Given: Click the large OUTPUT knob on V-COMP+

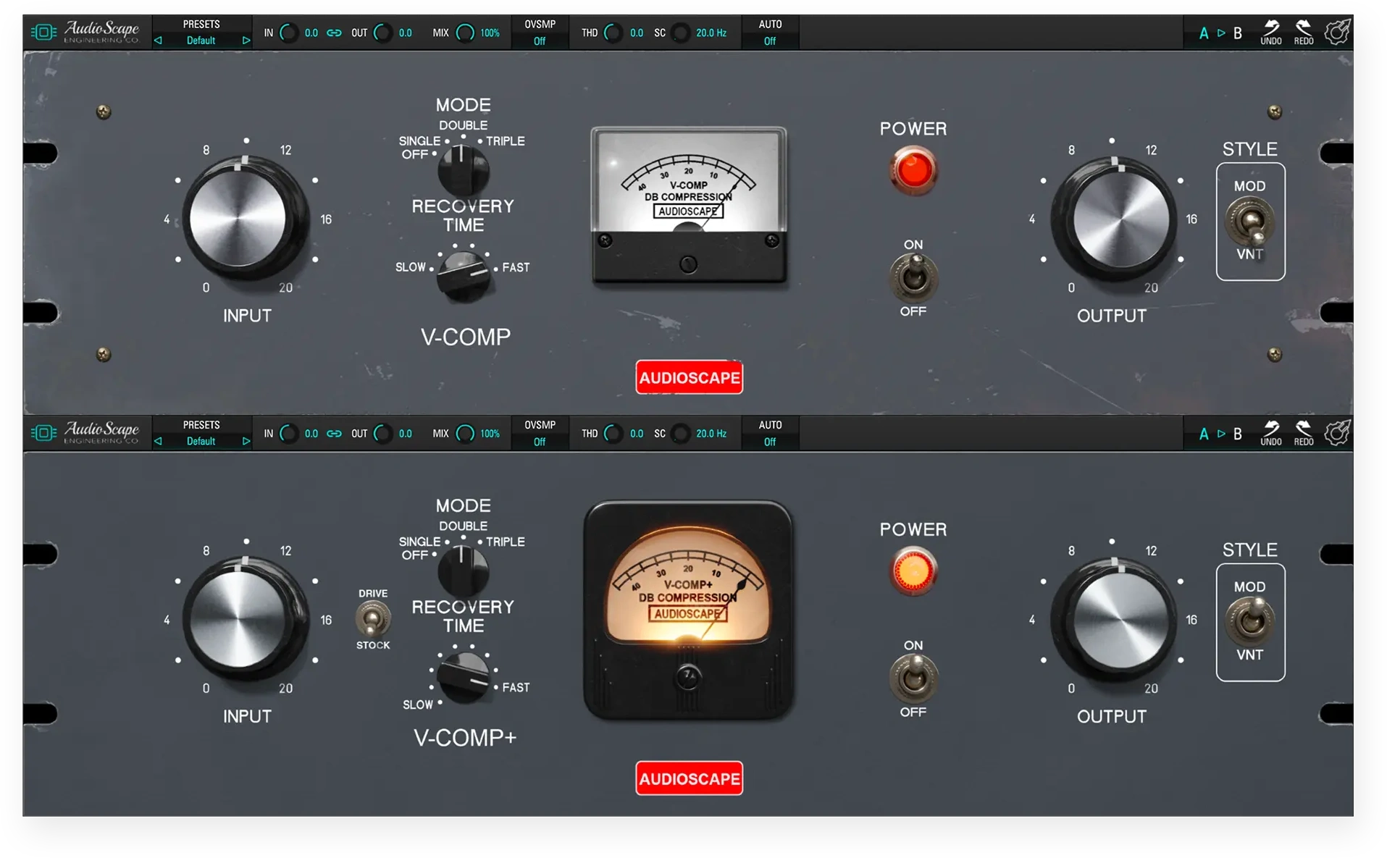Looking at the screenshot, I should pos(1114,621).
